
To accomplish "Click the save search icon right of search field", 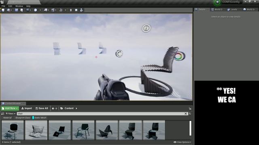I will click(x=190, y=114).
